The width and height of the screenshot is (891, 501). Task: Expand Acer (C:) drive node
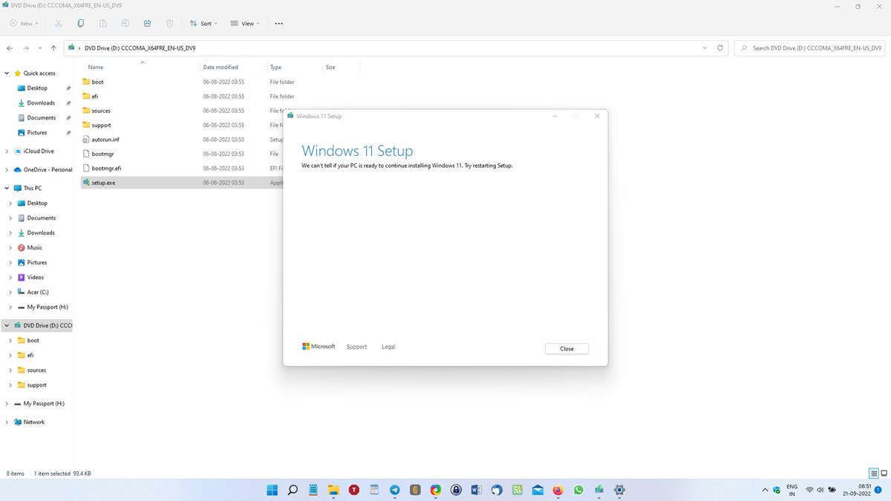[x=10, y=292]
